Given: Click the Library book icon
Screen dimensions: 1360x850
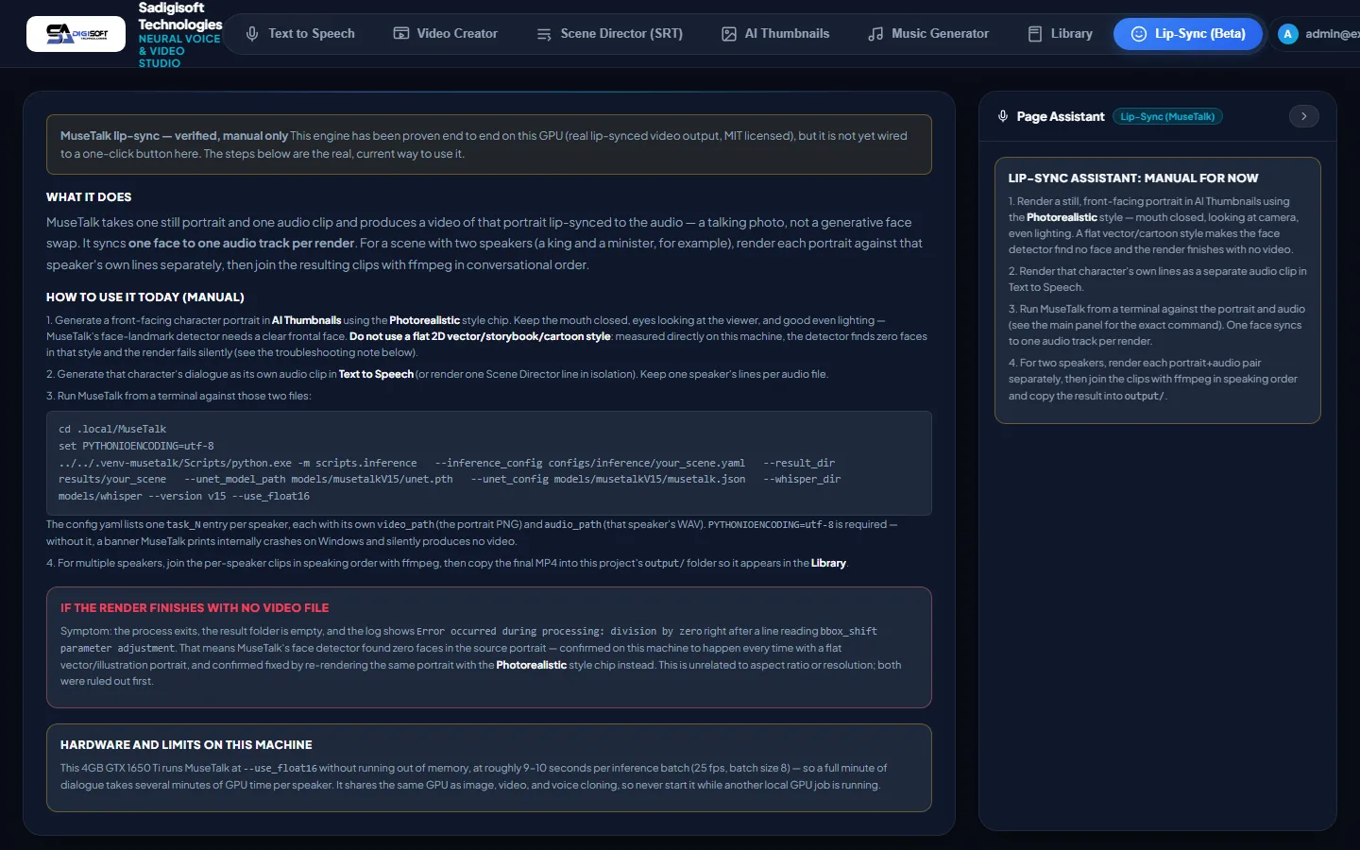Looking at the screenshot, I should click(1035, 34).
